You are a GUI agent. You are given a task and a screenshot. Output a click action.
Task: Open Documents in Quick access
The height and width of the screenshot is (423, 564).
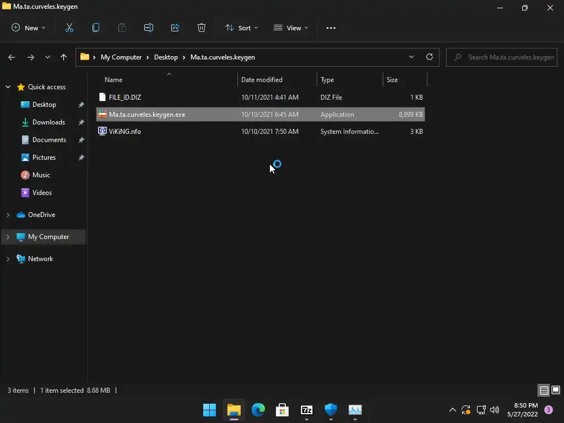tap(49, 139)
